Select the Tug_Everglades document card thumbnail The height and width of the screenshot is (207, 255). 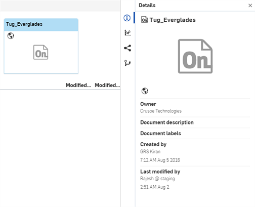41,52
